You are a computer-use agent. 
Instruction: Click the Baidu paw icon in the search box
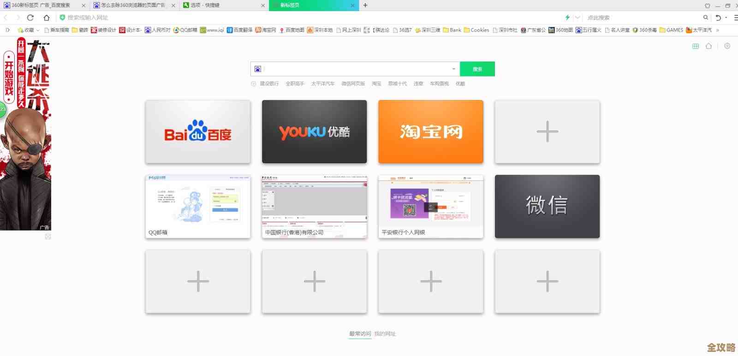coord(258,69)
